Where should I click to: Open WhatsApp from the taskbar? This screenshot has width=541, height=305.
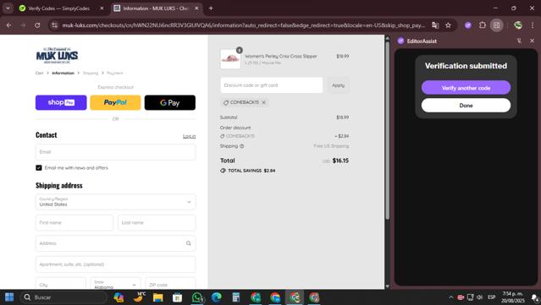197,297
